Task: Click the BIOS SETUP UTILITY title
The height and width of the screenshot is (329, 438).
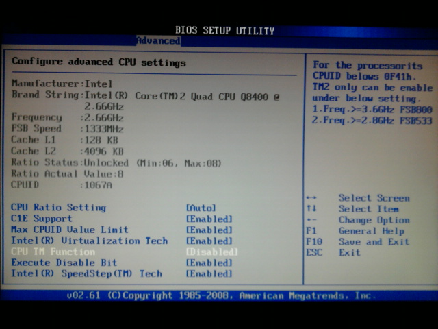Action: point(225,30)
